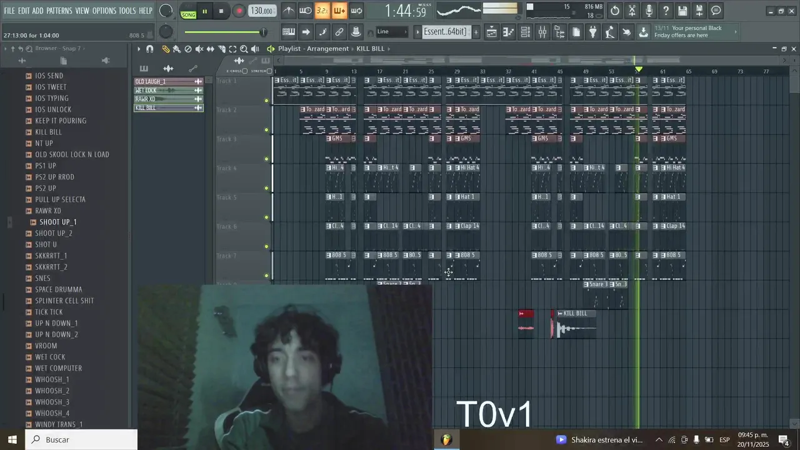Click the render export audio icon

(x=699, y=11)
